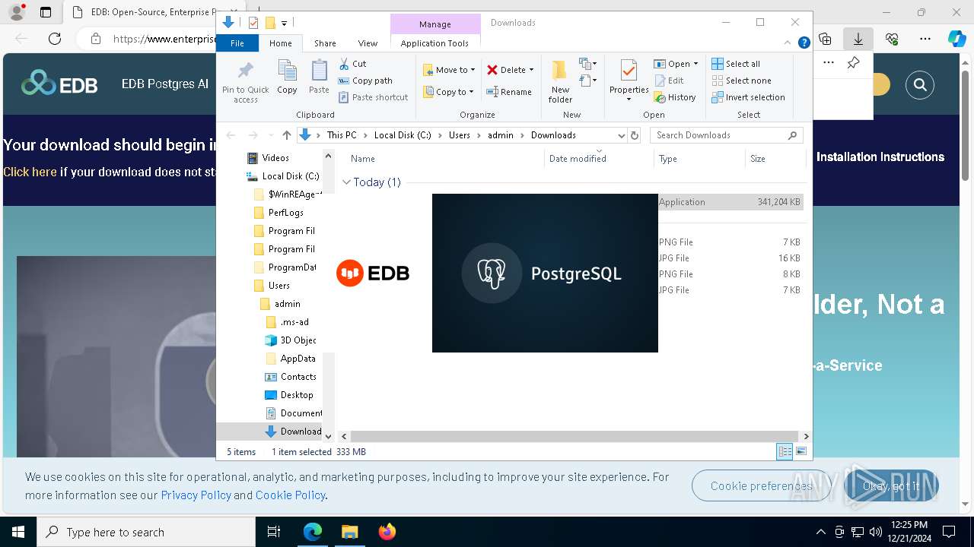Click the Rename ribbon button
This screenshot has width=974, height=547.
point(509,92)
